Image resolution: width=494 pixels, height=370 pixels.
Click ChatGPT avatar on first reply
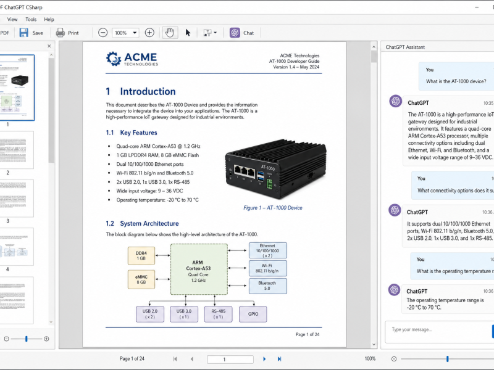point(396,101)
